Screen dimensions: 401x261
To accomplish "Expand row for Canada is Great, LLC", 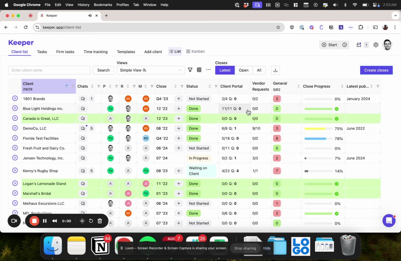I will (15, 118).
